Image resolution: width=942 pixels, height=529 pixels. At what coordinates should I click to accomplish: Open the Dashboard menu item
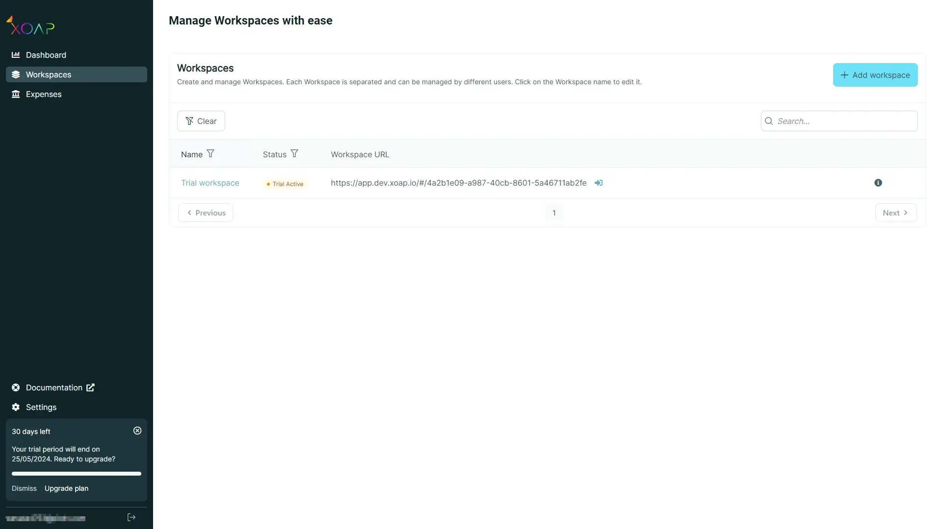[76, 55]
